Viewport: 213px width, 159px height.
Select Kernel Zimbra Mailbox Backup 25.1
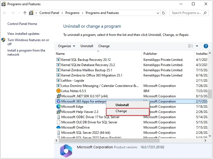coord(87,70)
